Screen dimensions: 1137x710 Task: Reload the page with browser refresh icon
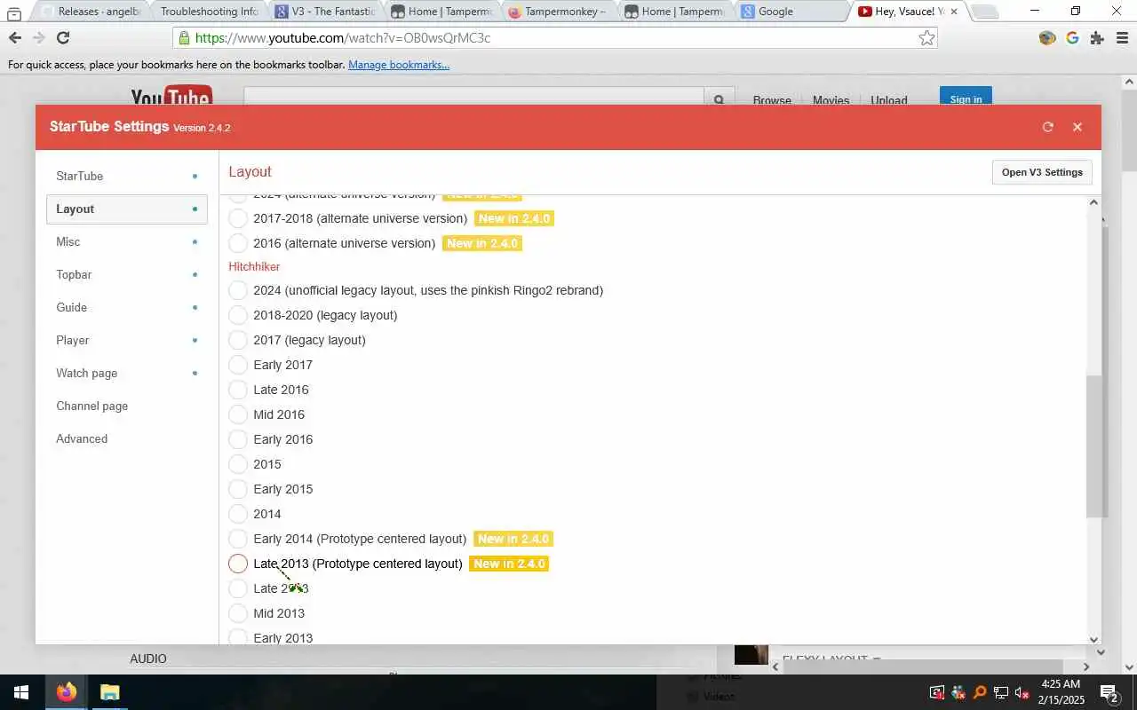[63, 38]
